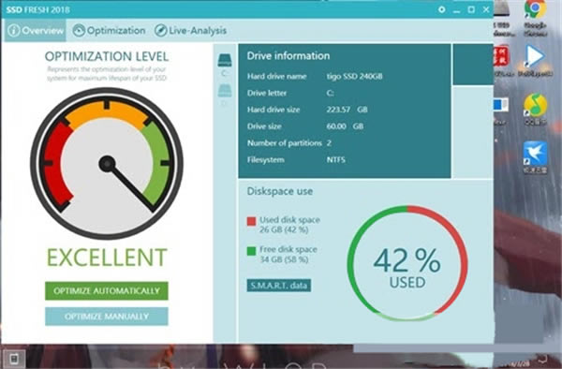Screen dimensions: 562x369
Task: Click the OPTIMIZE AUTOMATICALLY button
Action: (107, 290)
